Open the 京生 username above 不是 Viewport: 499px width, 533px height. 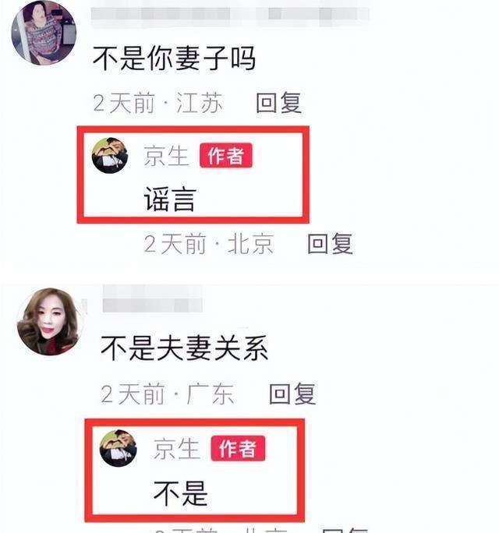pyautogui.click(x=176, y=448)
